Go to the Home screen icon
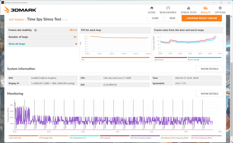 (x=152, y=8)
